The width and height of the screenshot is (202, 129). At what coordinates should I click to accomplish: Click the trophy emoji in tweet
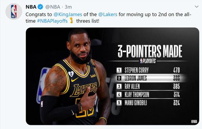pos(71,21)
